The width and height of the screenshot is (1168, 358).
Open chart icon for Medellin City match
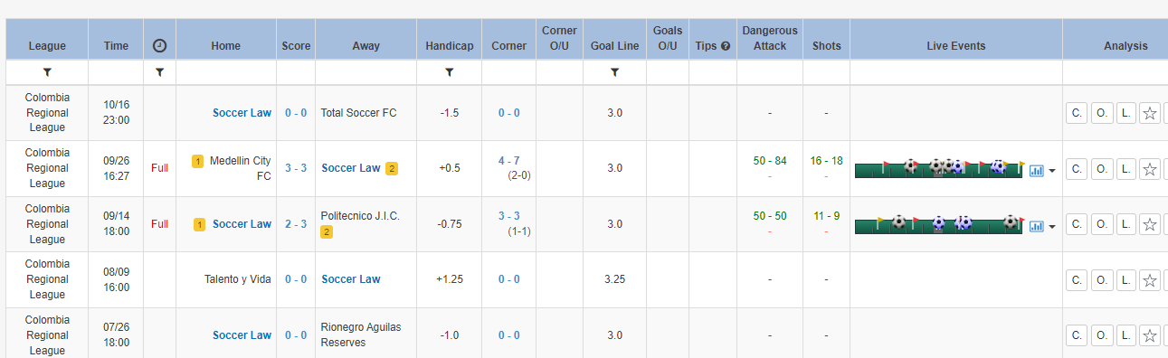pos(1037,170)
